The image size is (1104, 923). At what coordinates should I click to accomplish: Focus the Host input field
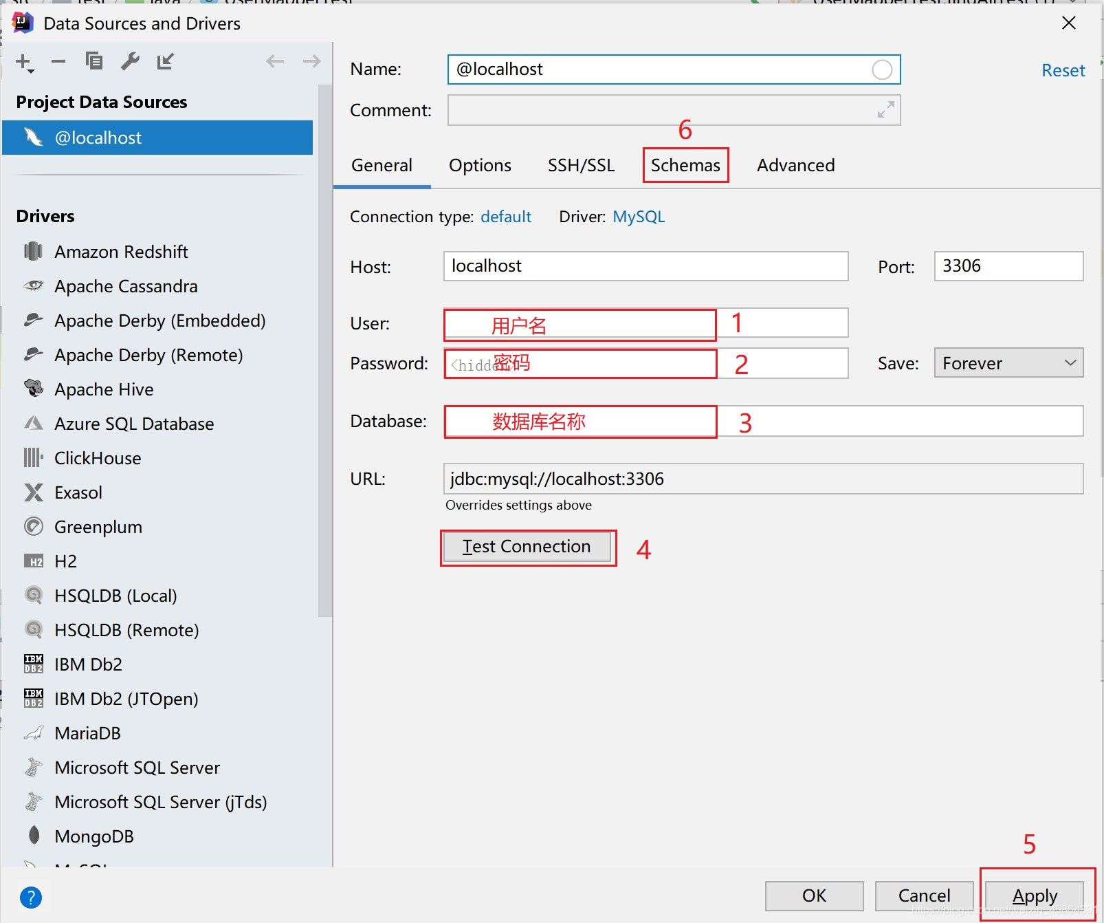(645, 266)
